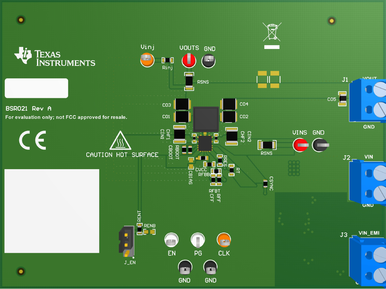Screen dimensions: 386x289
Task: Select the CO3 output capacitor
Action: (x=182, y=104)
